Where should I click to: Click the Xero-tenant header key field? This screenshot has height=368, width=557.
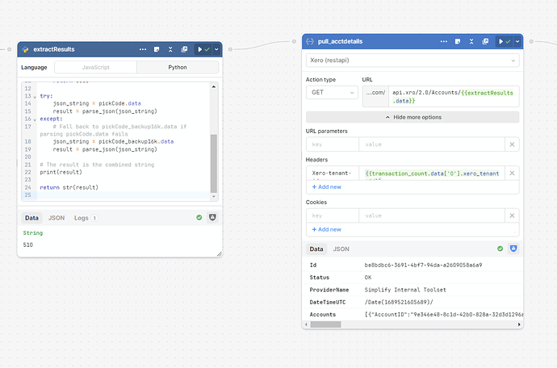pyautogui.click(x=333, y=174)
